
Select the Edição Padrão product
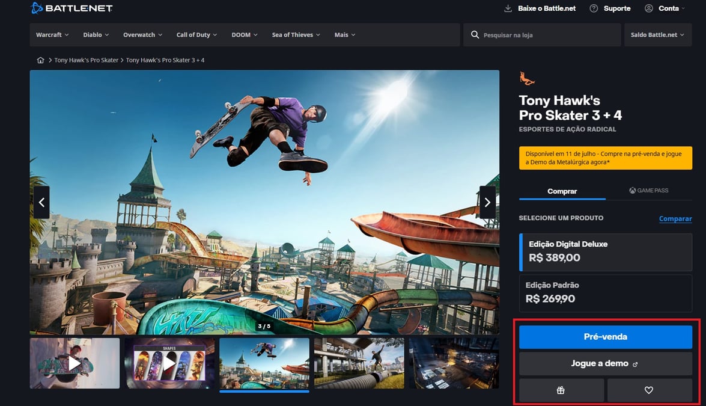[x=606, y=294]
